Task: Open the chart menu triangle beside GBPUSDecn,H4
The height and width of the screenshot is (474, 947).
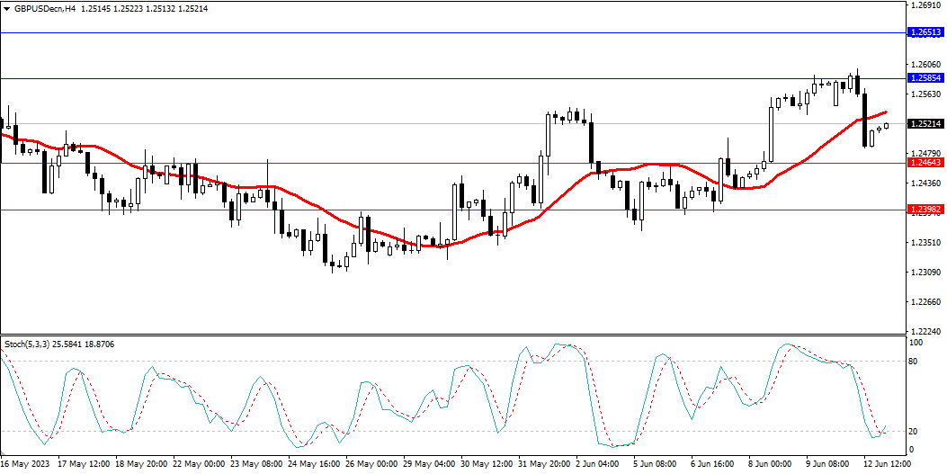Action: 6,9
